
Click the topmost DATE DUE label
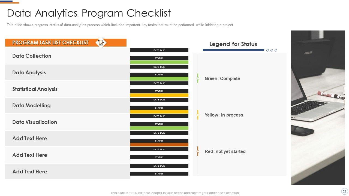[x=159, y=50]
